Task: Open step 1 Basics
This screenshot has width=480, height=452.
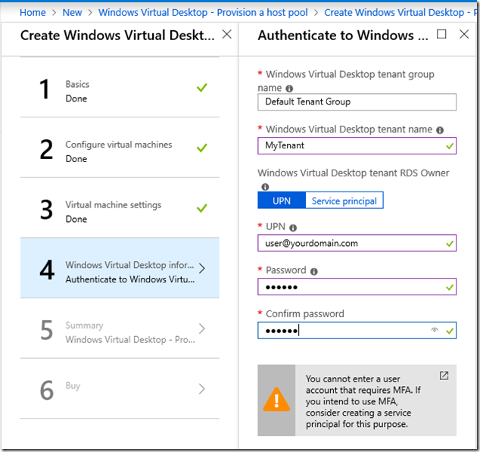Action: tap(120, 88)
